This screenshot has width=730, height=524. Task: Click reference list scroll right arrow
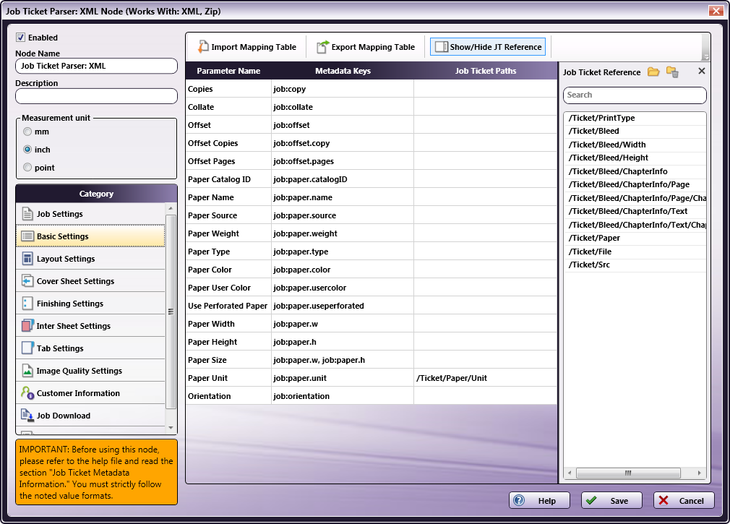pos(699,473)
